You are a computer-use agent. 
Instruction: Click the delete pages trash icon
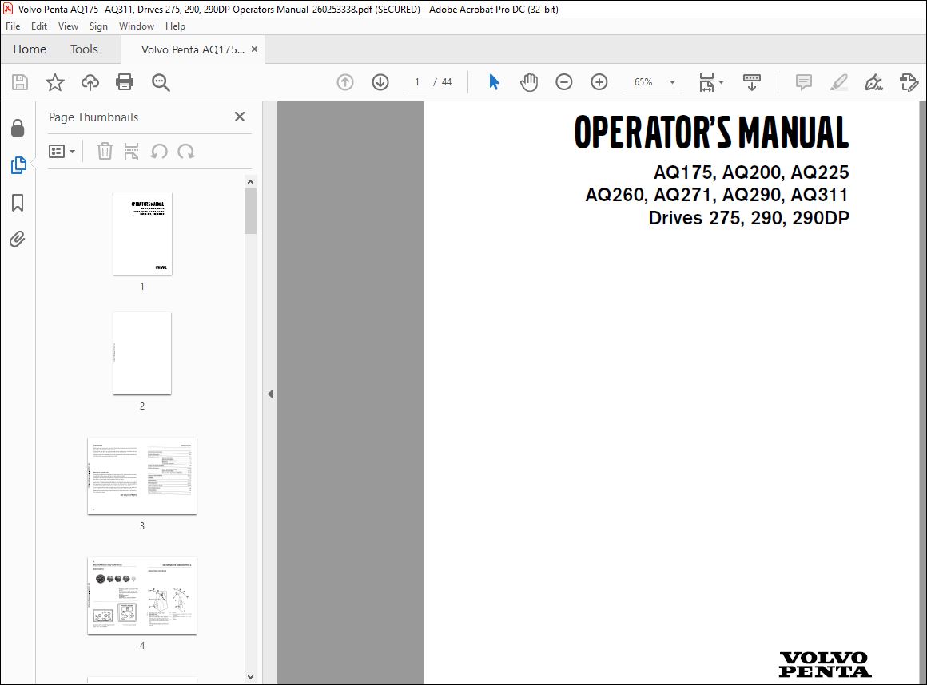point(105,151)
